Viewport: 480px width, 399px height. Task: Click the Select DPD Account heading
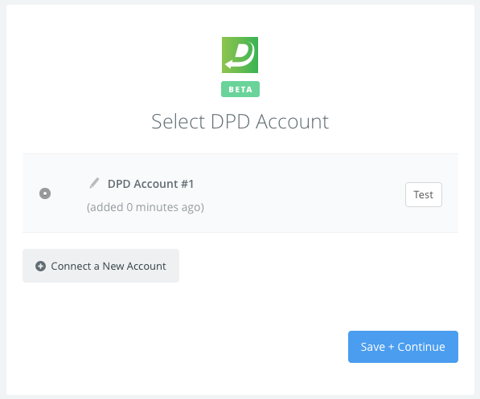tap(240, 122)
